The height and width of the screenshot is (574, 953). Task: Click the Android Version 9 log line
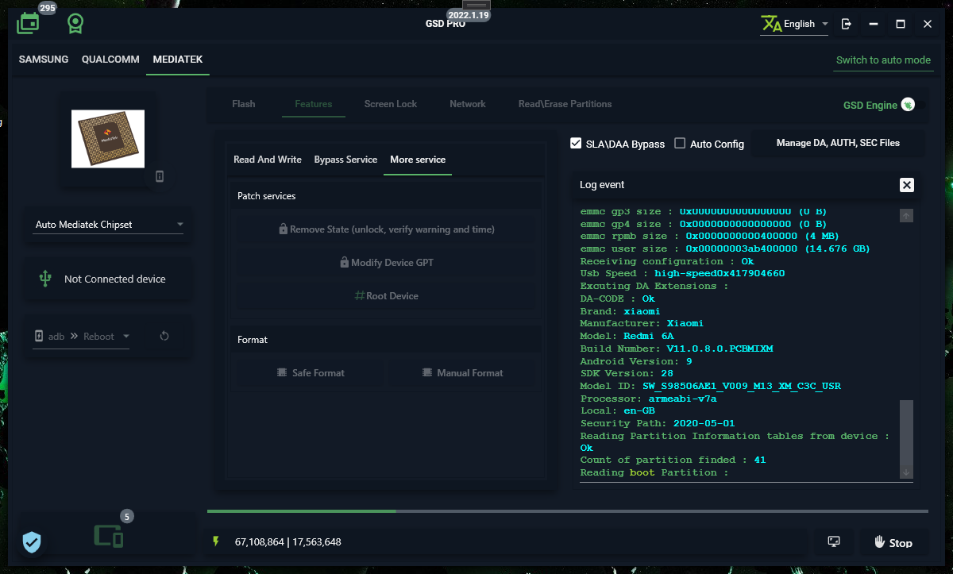636,361
